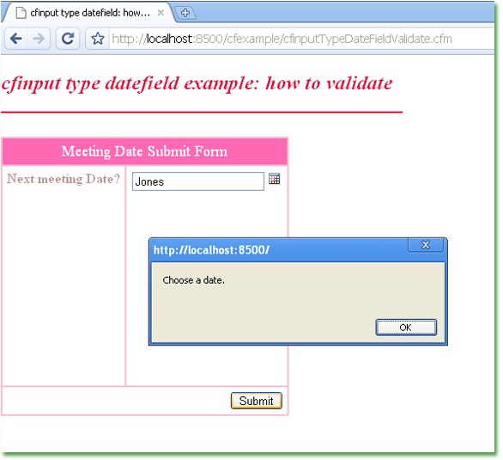Viewport: 503px width, 460px height.
Task: Click the alert title http://localhost:8500/
Action: tap(211, 250)
